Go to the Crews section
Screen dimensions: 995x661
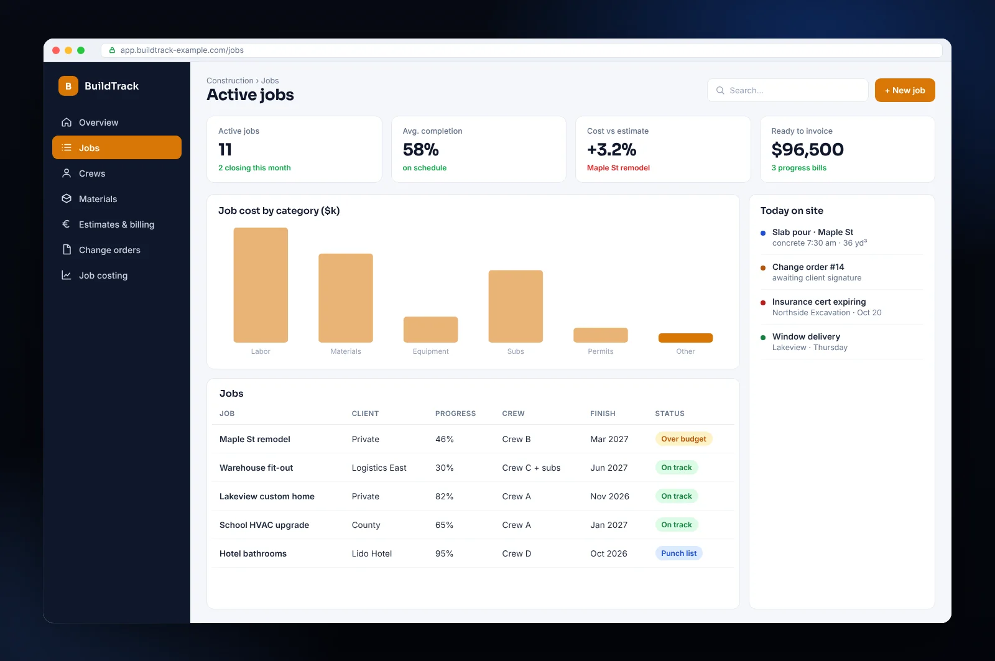click(x=117, y=173)
